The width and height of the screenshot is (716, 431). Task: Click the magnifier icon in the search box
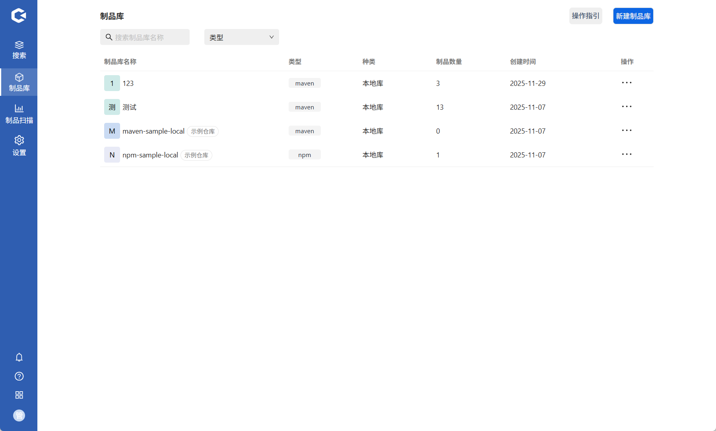(109, 37)
